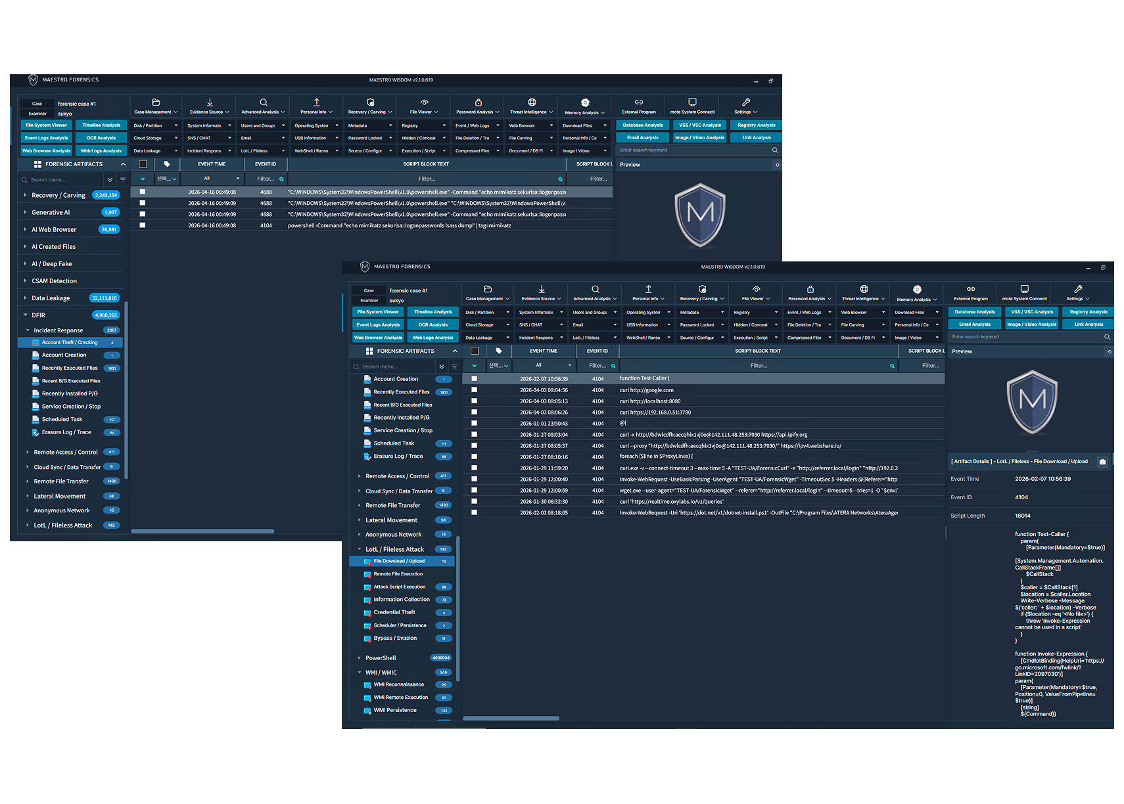The width and height of the screenshot is (1124, 804).
Task: Open Advanced Analysis magnifier icon in front window
Action: pos(595,289)
